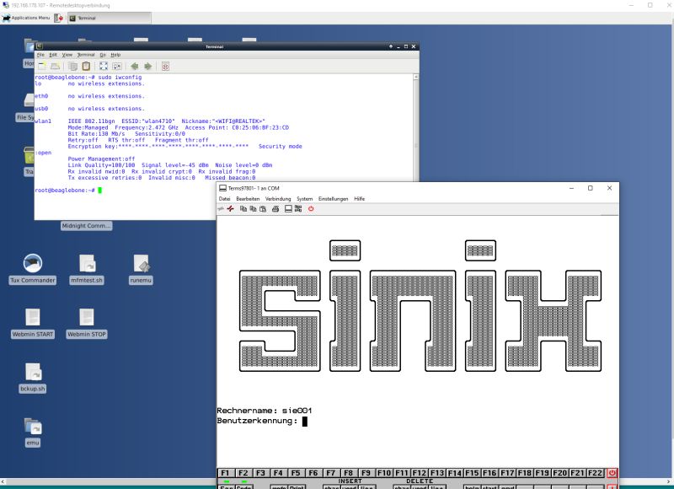Open the Applications Menu on the panel
Viewport: 674px width, 489px height.
point(26,17)
